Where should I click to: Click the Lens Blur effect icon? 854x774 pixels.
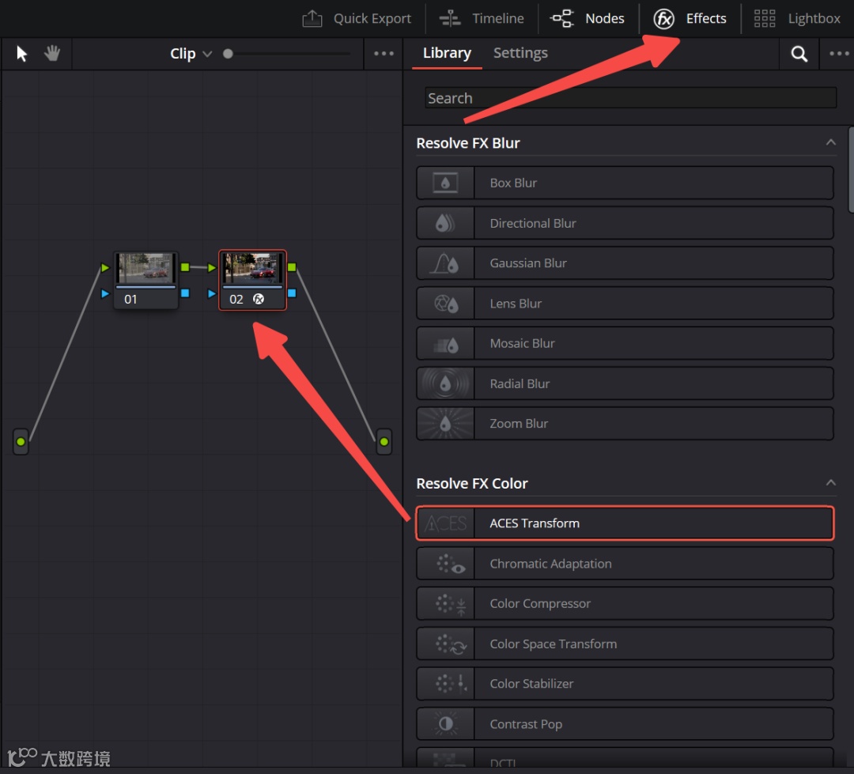coord(445,304)
